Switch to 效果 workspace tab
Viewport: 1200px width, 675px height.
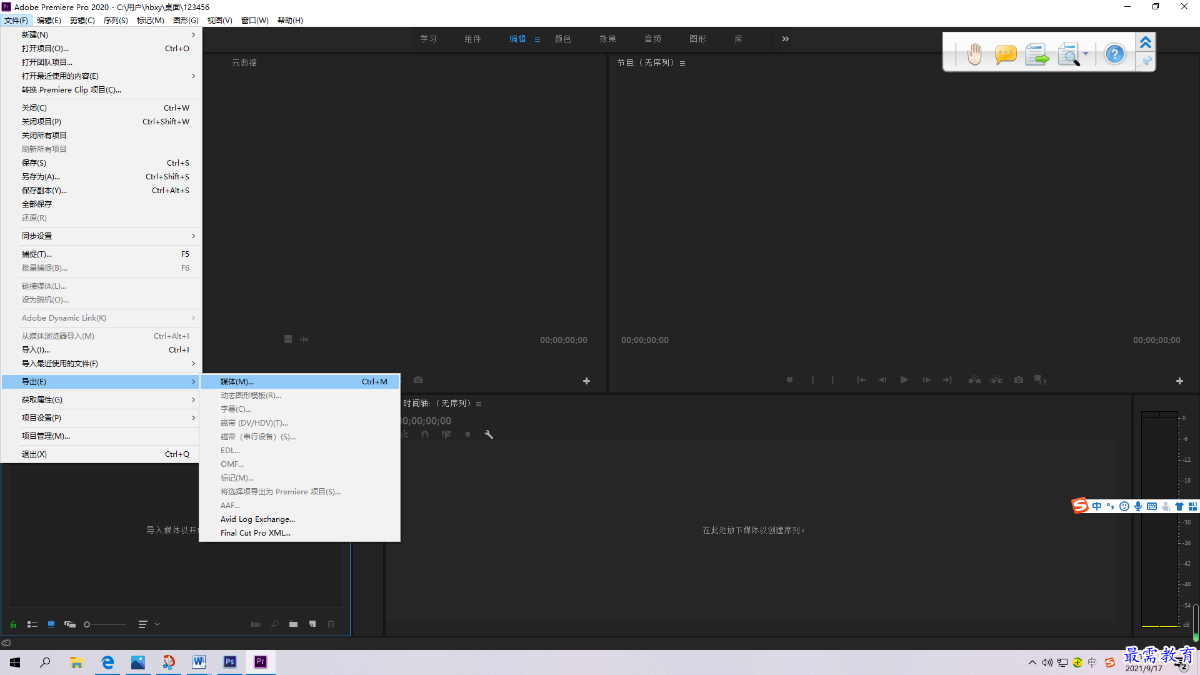(607, 39)
